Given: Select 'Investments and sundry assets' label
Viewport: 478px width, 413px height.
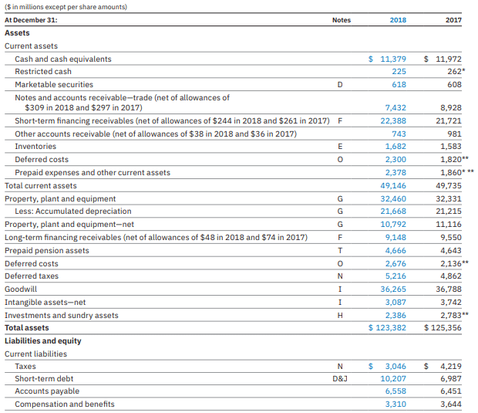Looking at the screenshot, I should point(62,315).
